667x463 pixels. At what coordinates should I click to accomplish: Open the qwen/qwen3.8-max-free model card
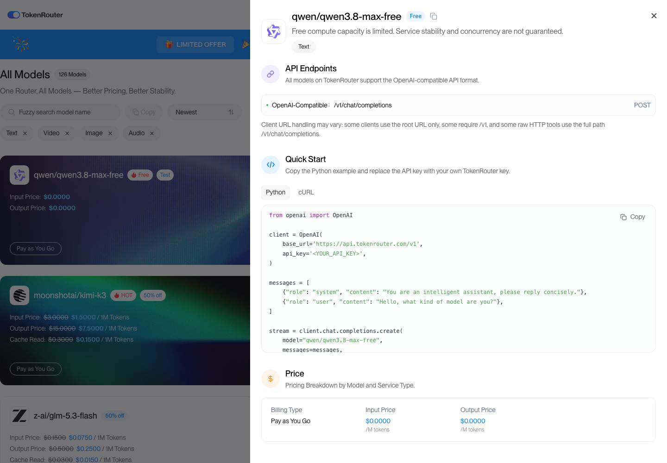click(125, 210)
